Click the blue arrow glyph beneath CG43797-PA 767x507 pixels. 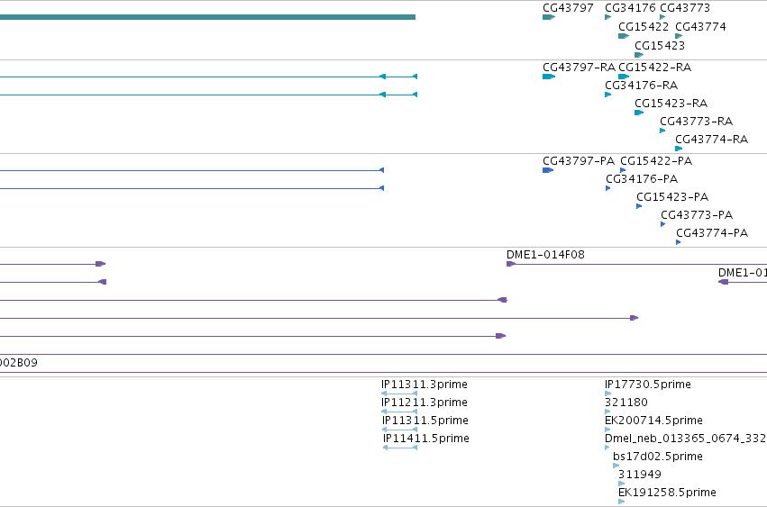[548, 170]
